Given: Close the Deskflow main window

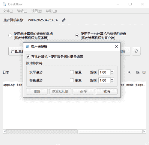Looking at the screenshot, I should pyautogui.click(x=142, y=4).
